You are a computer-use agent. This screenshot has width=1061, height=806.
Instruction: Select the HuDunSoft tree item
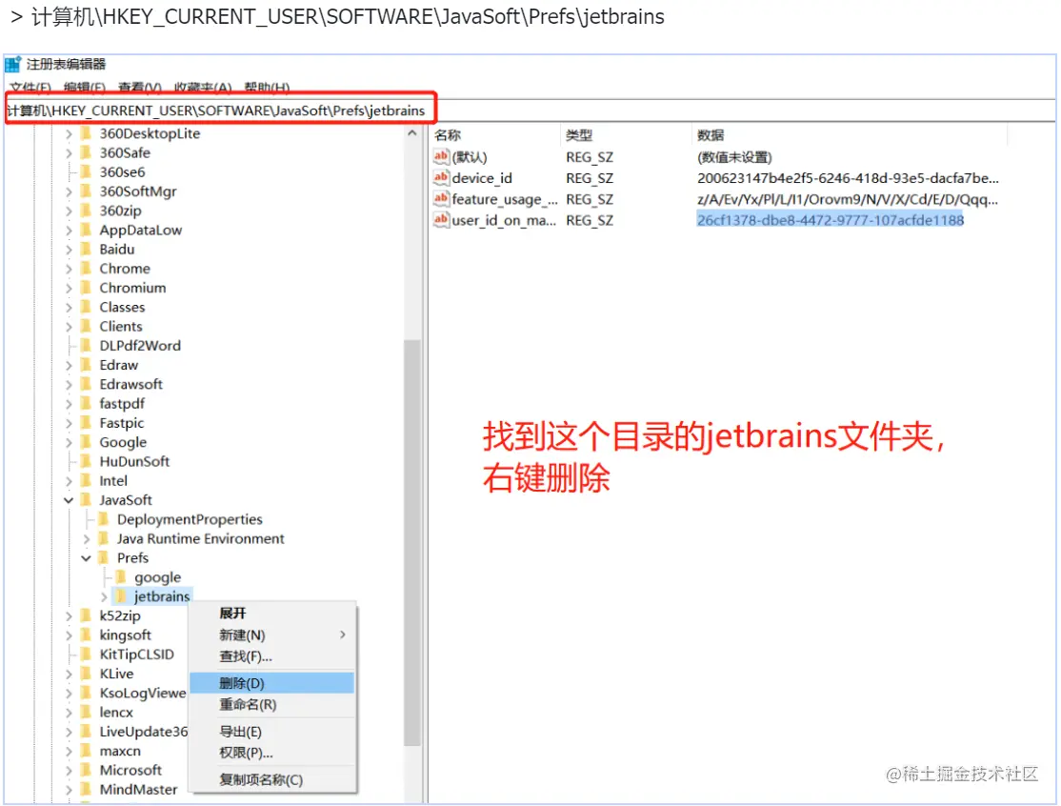click(x=134, y=461)
